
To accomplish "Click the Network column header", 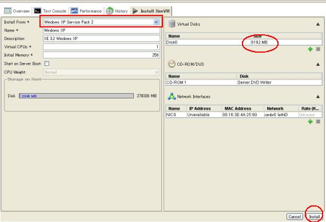I will pyautogui.click(x=281, y=109).
